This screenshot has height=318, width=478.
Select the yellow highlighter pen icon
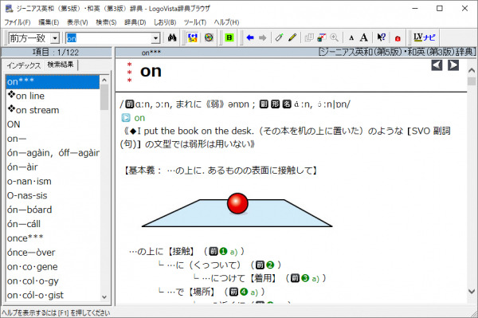point(292,37)
